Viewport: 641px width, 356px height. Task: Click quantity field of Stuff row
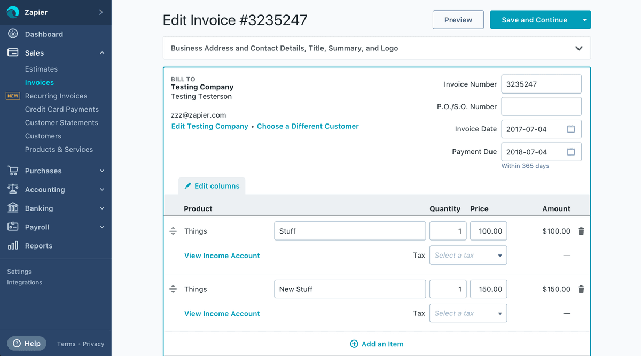point(448,231)
